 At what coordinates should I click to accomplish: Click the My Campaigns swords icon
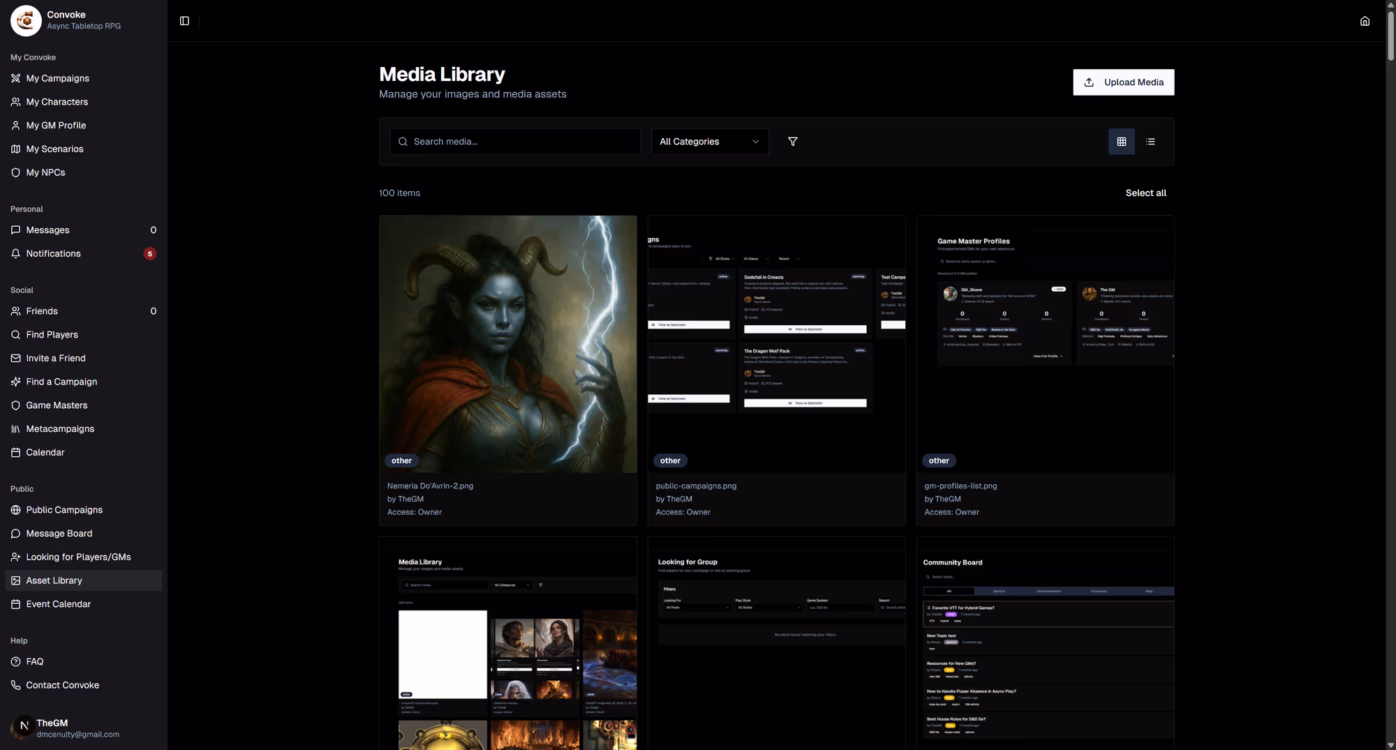(15, 78)
